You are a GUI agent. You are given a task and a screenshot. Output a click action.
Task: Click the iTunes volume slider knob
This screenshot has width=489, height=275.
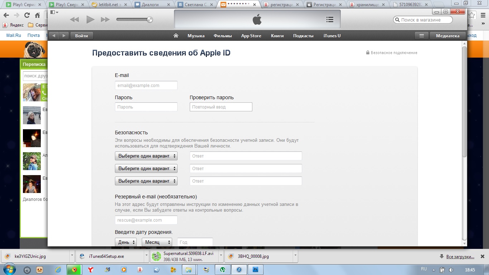click(x=150, y=19)
